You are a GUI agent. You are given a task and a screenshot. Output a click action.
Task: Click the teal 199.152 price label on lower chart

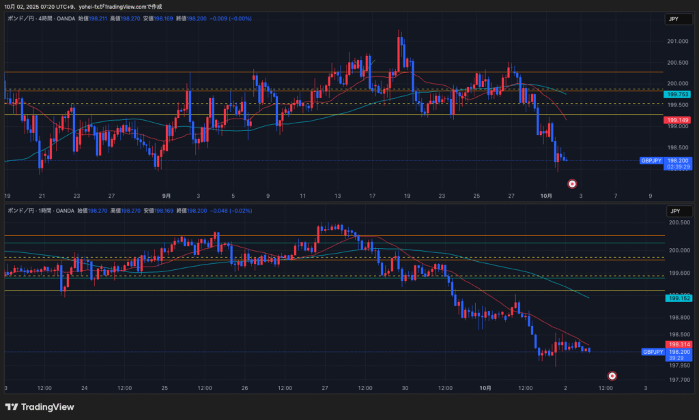pyautogui.click(x=679, y=298)
